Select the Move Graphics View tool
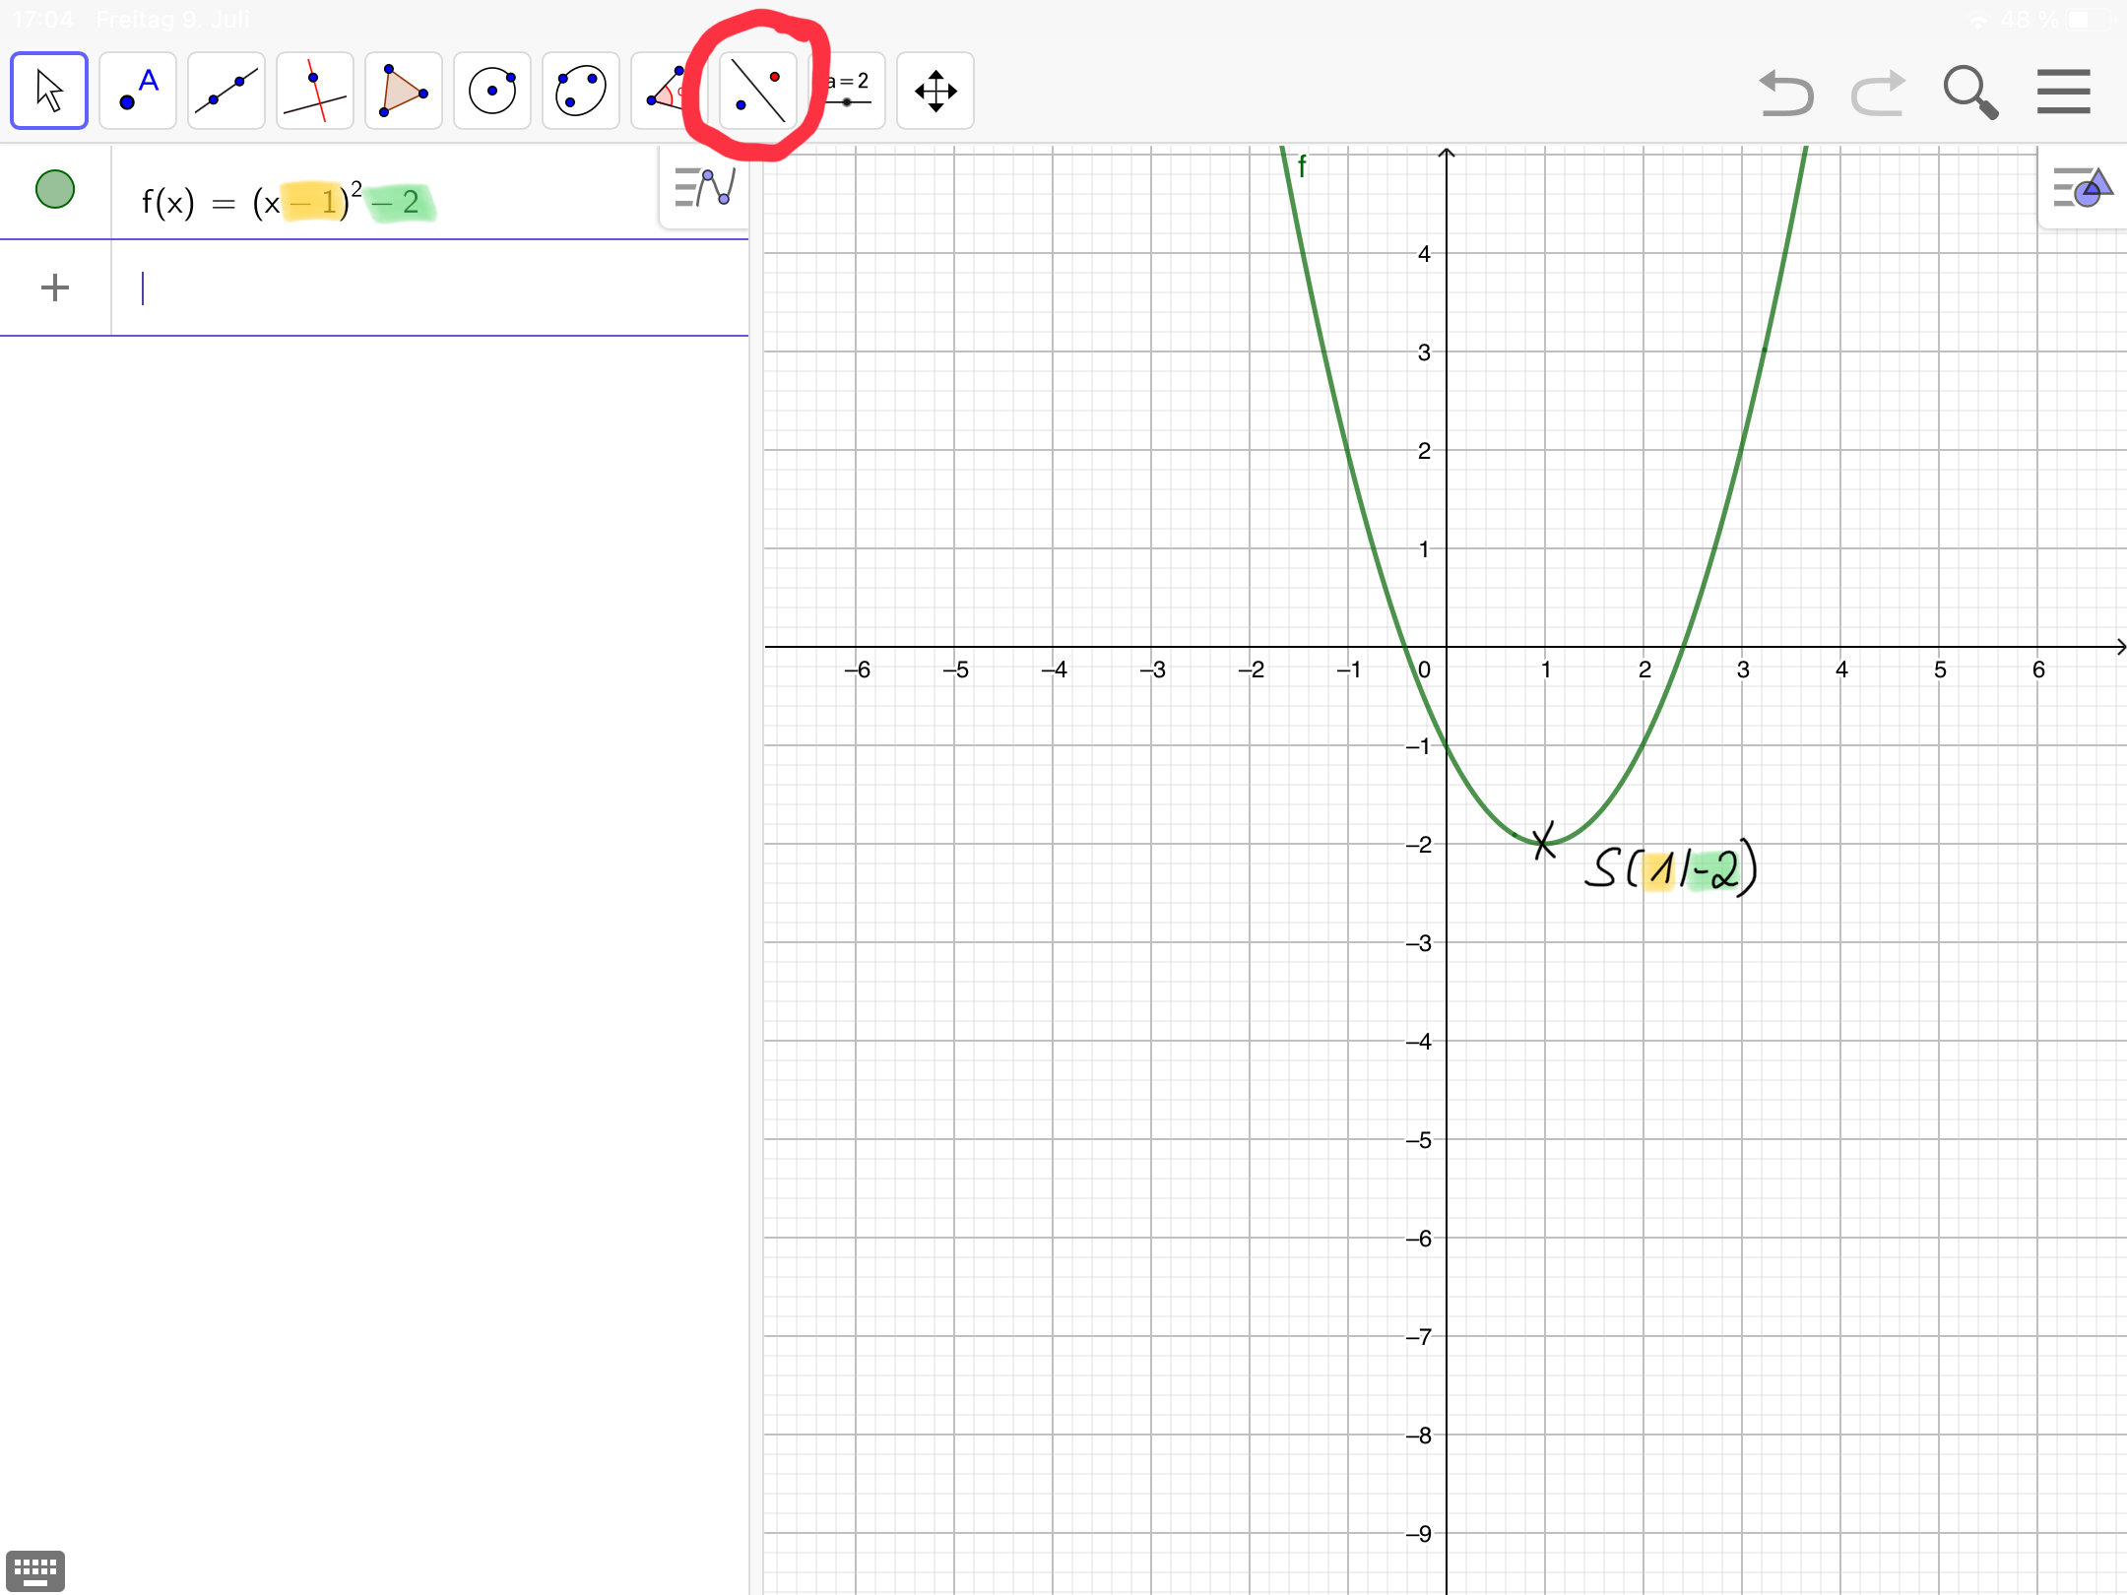The image size is (2127, 1595). coord(935,91)
